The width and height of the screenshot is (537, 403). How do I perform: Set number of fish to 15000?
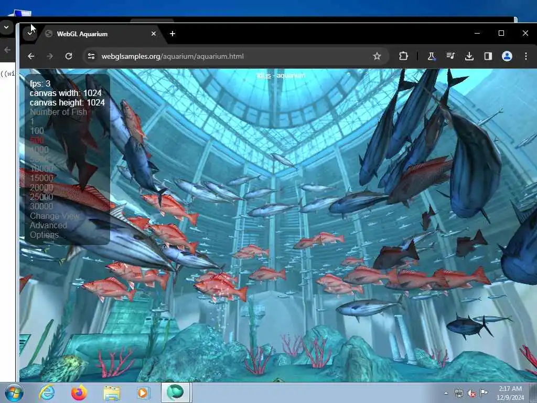[41, 178]
